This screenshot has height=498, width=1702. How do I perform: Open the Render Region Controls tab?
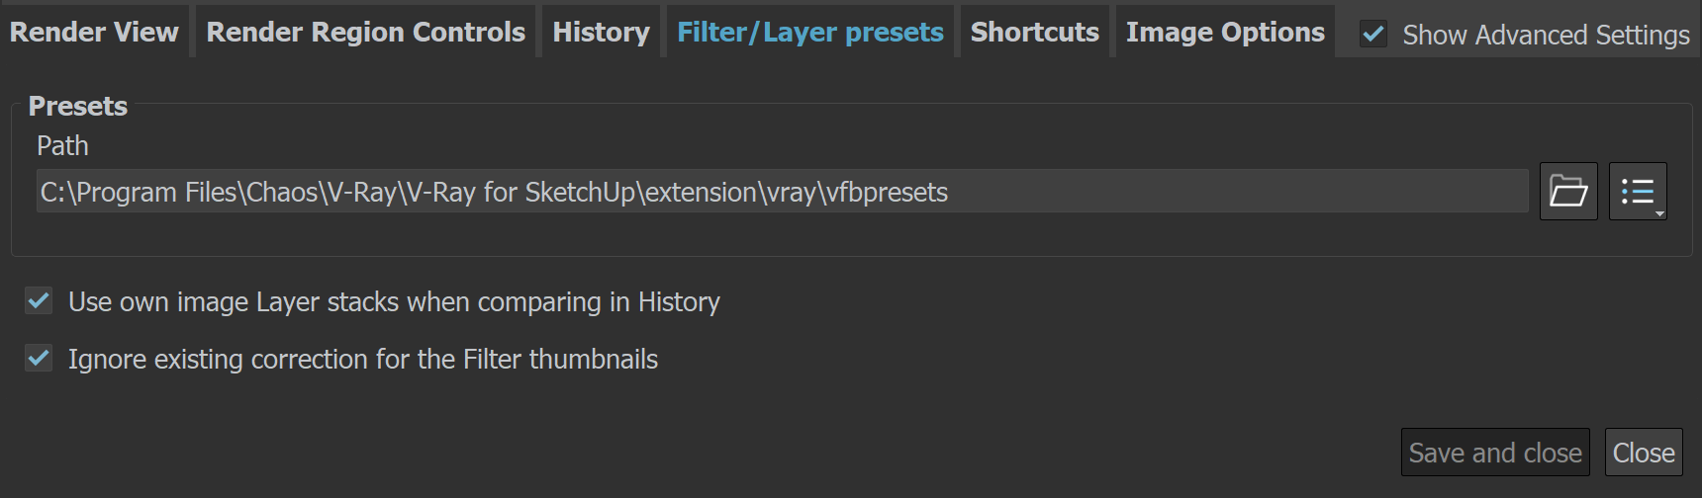click(365, 32)
